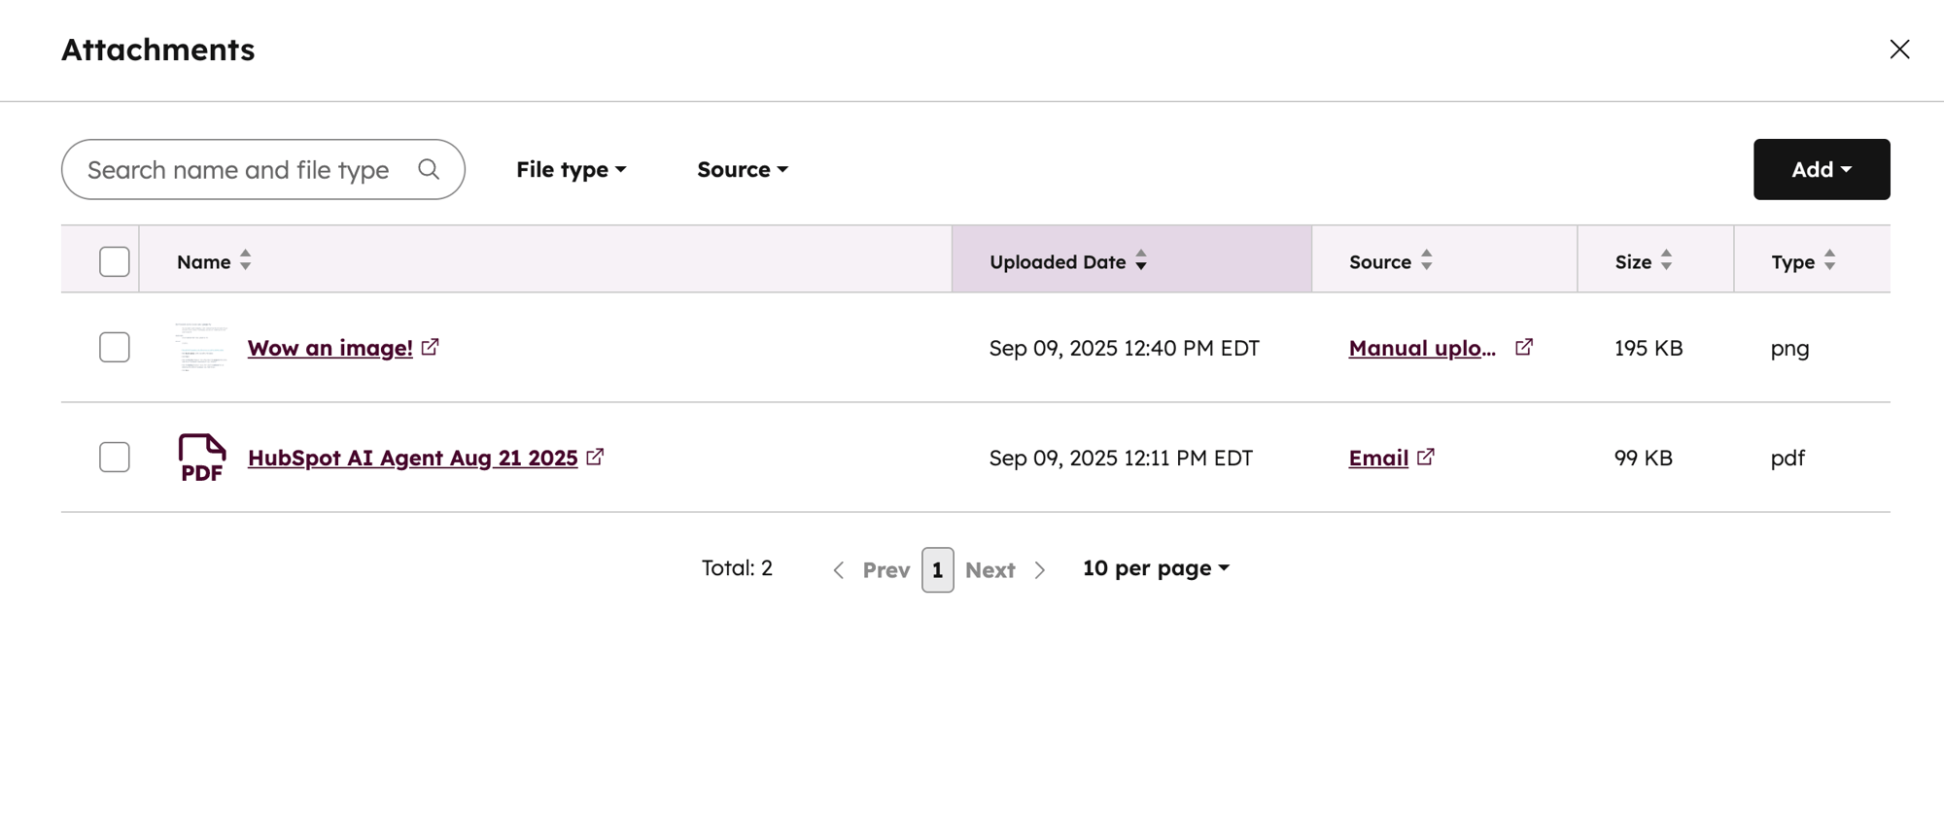Click the search magnifier icon
1944x818 pixels.
[430, 169]
